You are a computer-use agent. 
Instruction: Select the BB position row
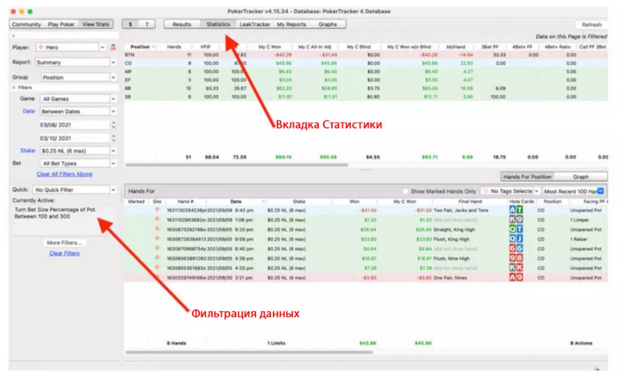pos(366,88)
